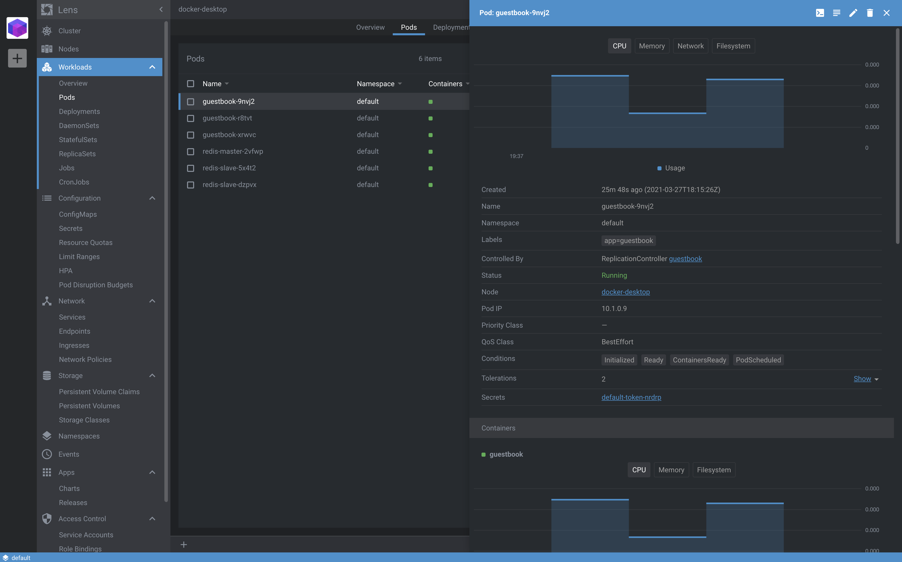This screenshot has width=902, height=562.
Task: Switch pod chart to Filesystem
Action: click(733, 46)
